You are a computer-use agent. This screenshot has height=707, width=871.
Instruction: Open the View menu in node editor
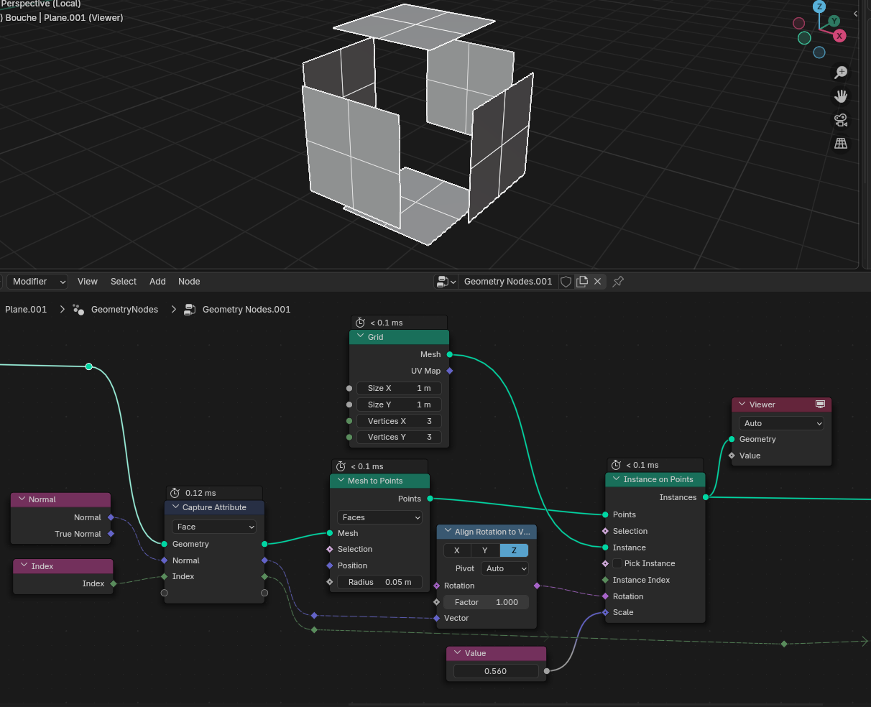(88, 282)
